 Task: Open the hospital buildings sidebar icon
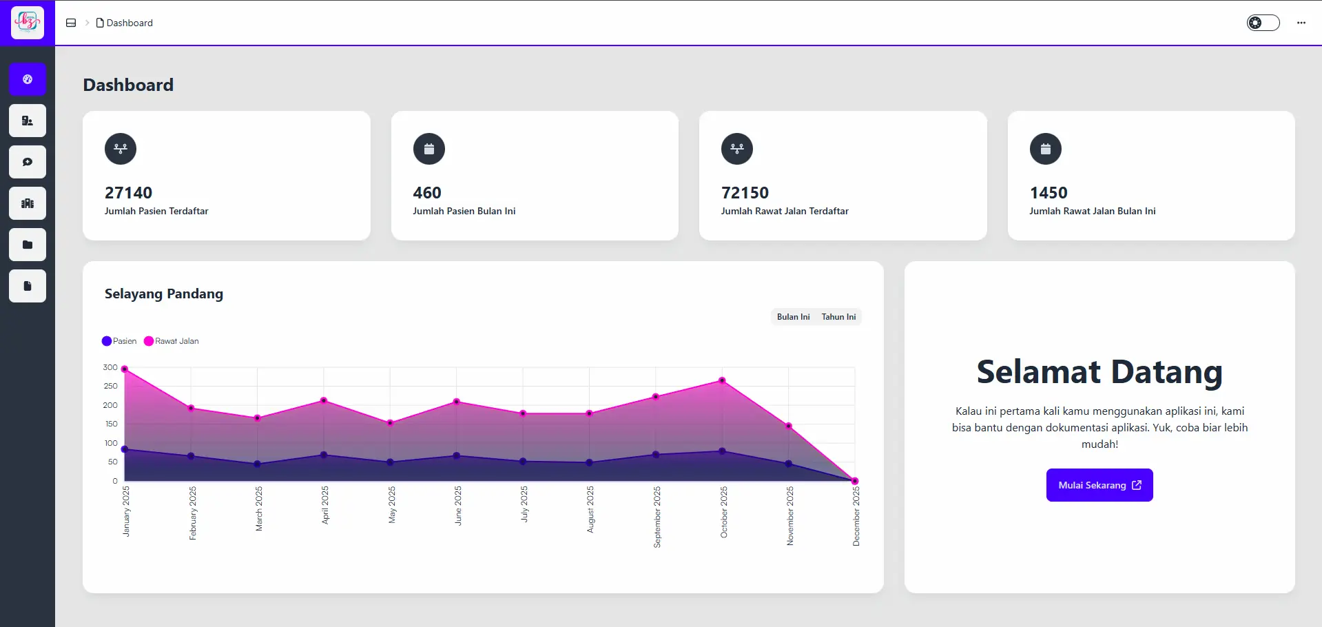[x=28, y=203]
